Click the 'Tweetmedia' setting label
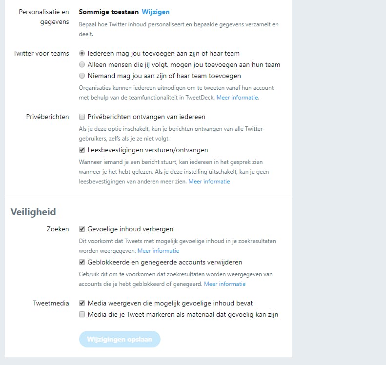 [51, 303]
